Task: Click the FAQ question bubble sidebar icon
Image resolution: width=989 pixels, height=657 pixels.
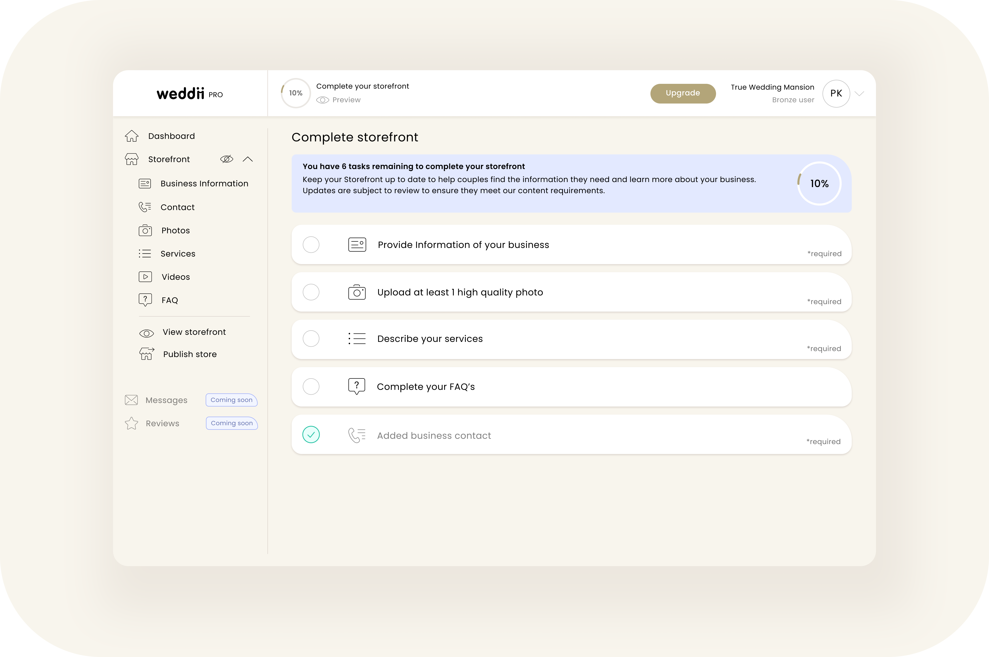Action: click(145, 300)
